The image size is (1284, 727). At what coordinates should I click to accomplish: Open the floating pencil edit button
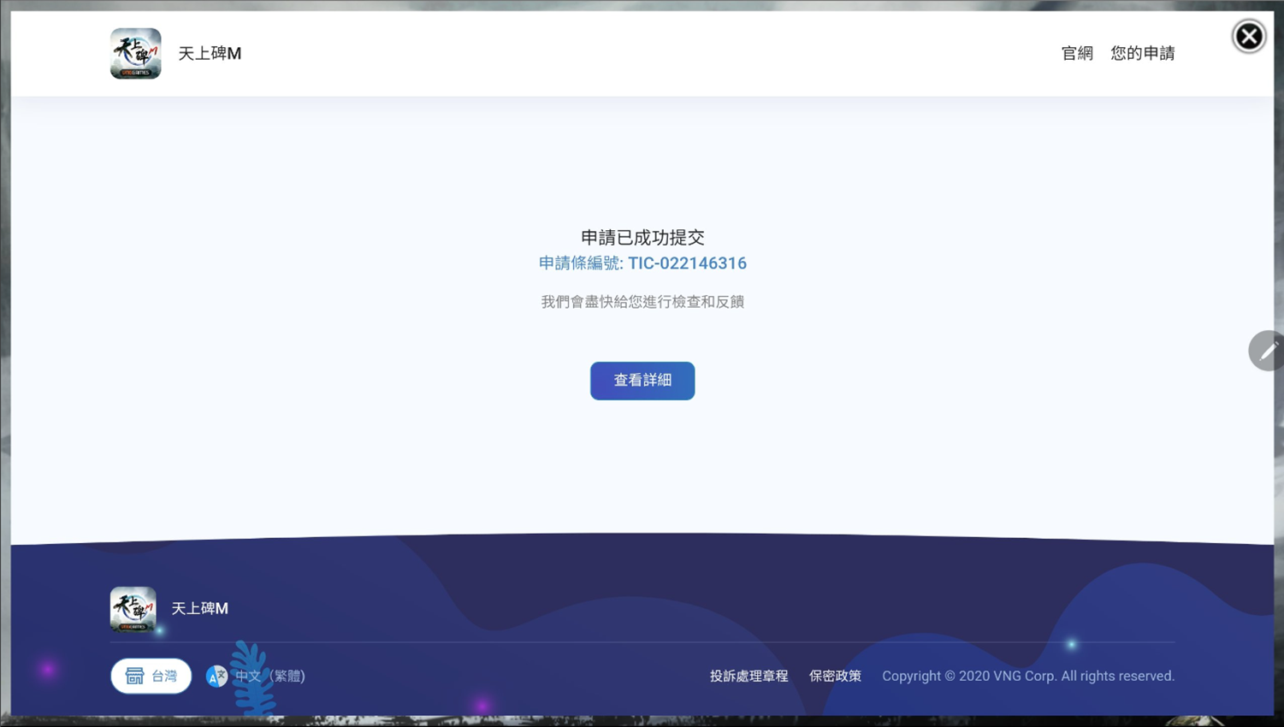click(x=1267, y=350)
